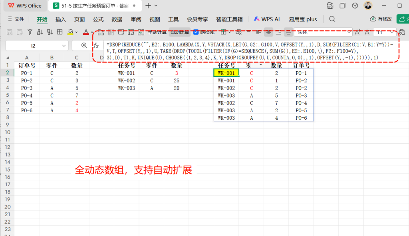The height and width of the screenshot is (236, 409).
Task: Click the green share button
Action: pos(403,19)
